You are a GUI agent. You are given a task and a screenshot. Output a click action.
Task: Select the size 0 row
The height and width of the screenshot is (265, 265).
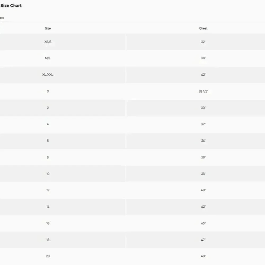coord(132,91)
